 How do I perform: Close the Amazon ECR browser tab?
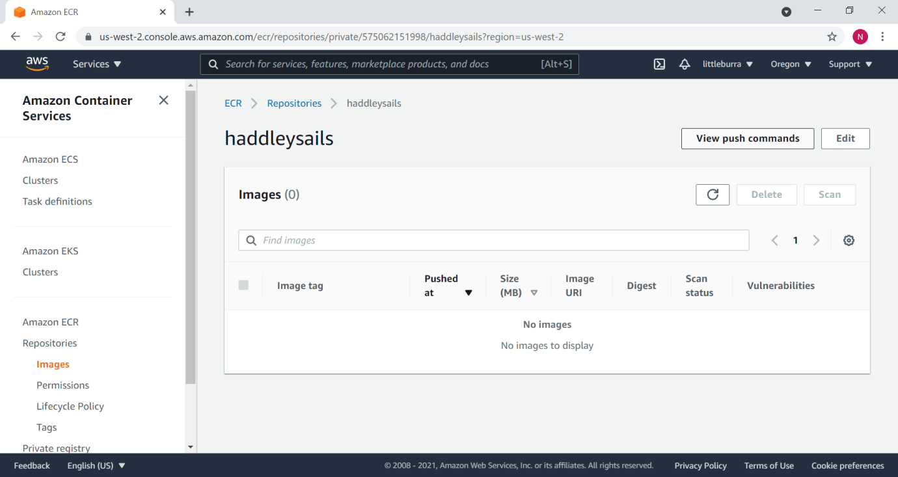(162, 12)
